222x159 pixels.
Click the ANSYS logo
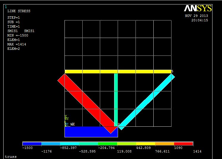pos(198,8)
